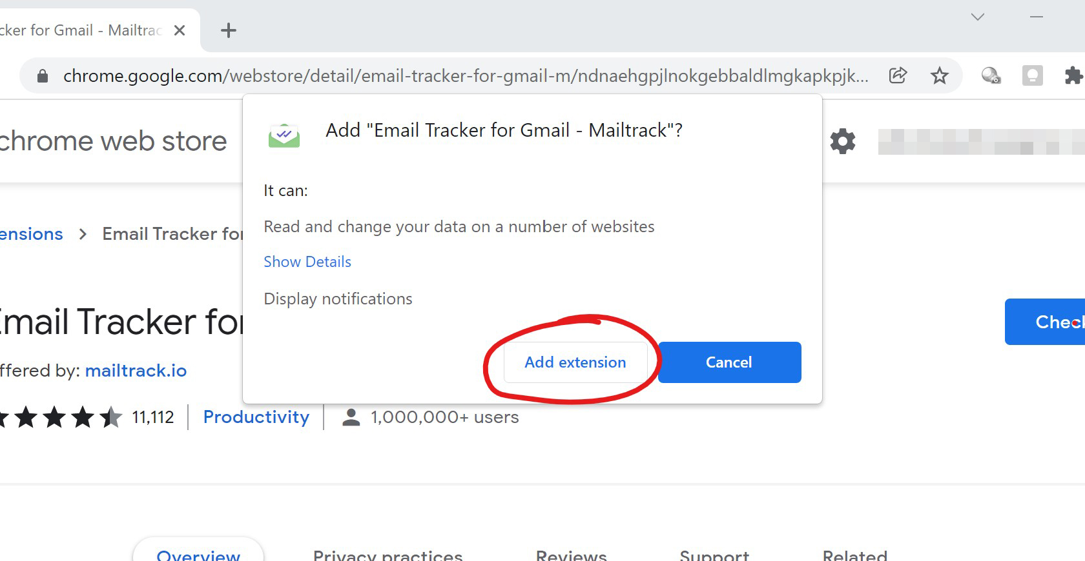Click the grey square extension icon
Image resolution: width=1085 pixels, height=561 pixels.
tap(1032, 76)
